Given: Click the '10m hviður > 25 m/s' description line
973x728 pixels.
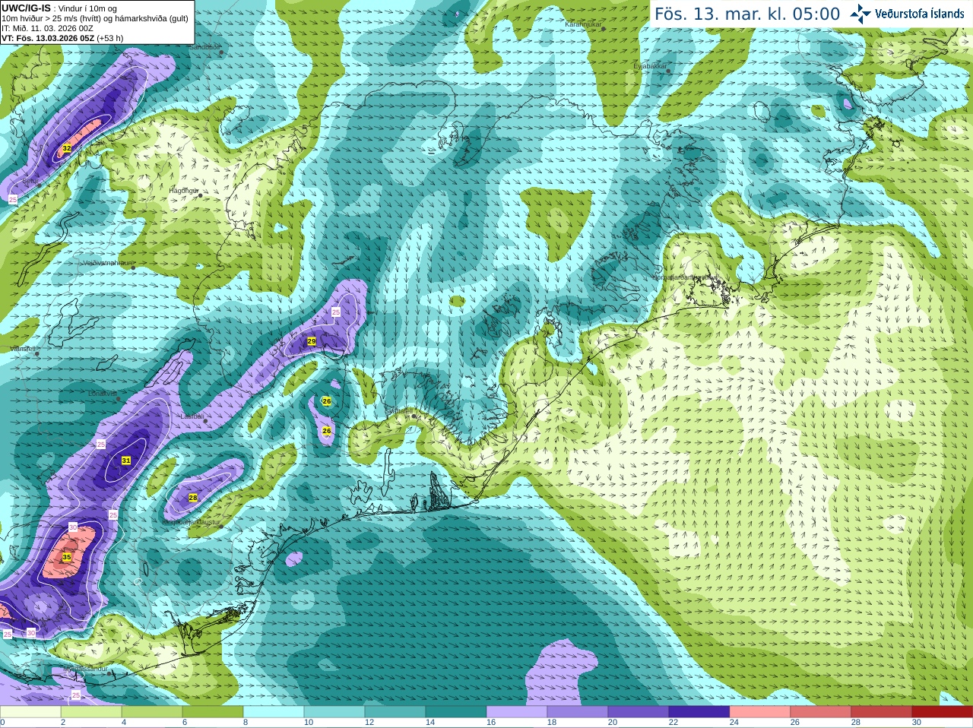Looking at the screenshot, I should (95, 18).
